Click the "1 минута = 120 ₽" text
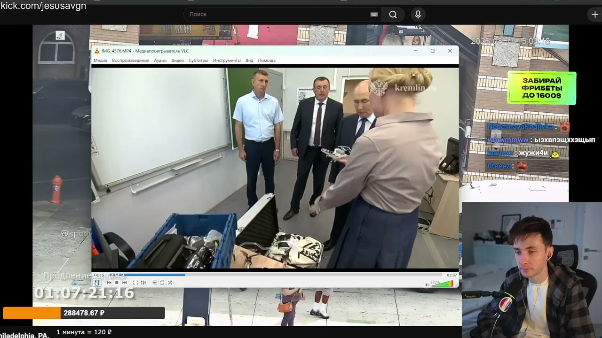The width and height of the screenshot is (602, 338). pos(84,332)
